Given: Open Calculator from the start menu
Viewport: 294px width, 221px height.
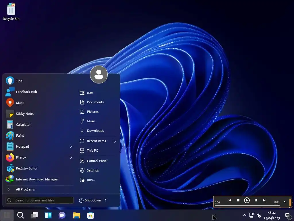Looking at the screenshot, I should 39,124.
